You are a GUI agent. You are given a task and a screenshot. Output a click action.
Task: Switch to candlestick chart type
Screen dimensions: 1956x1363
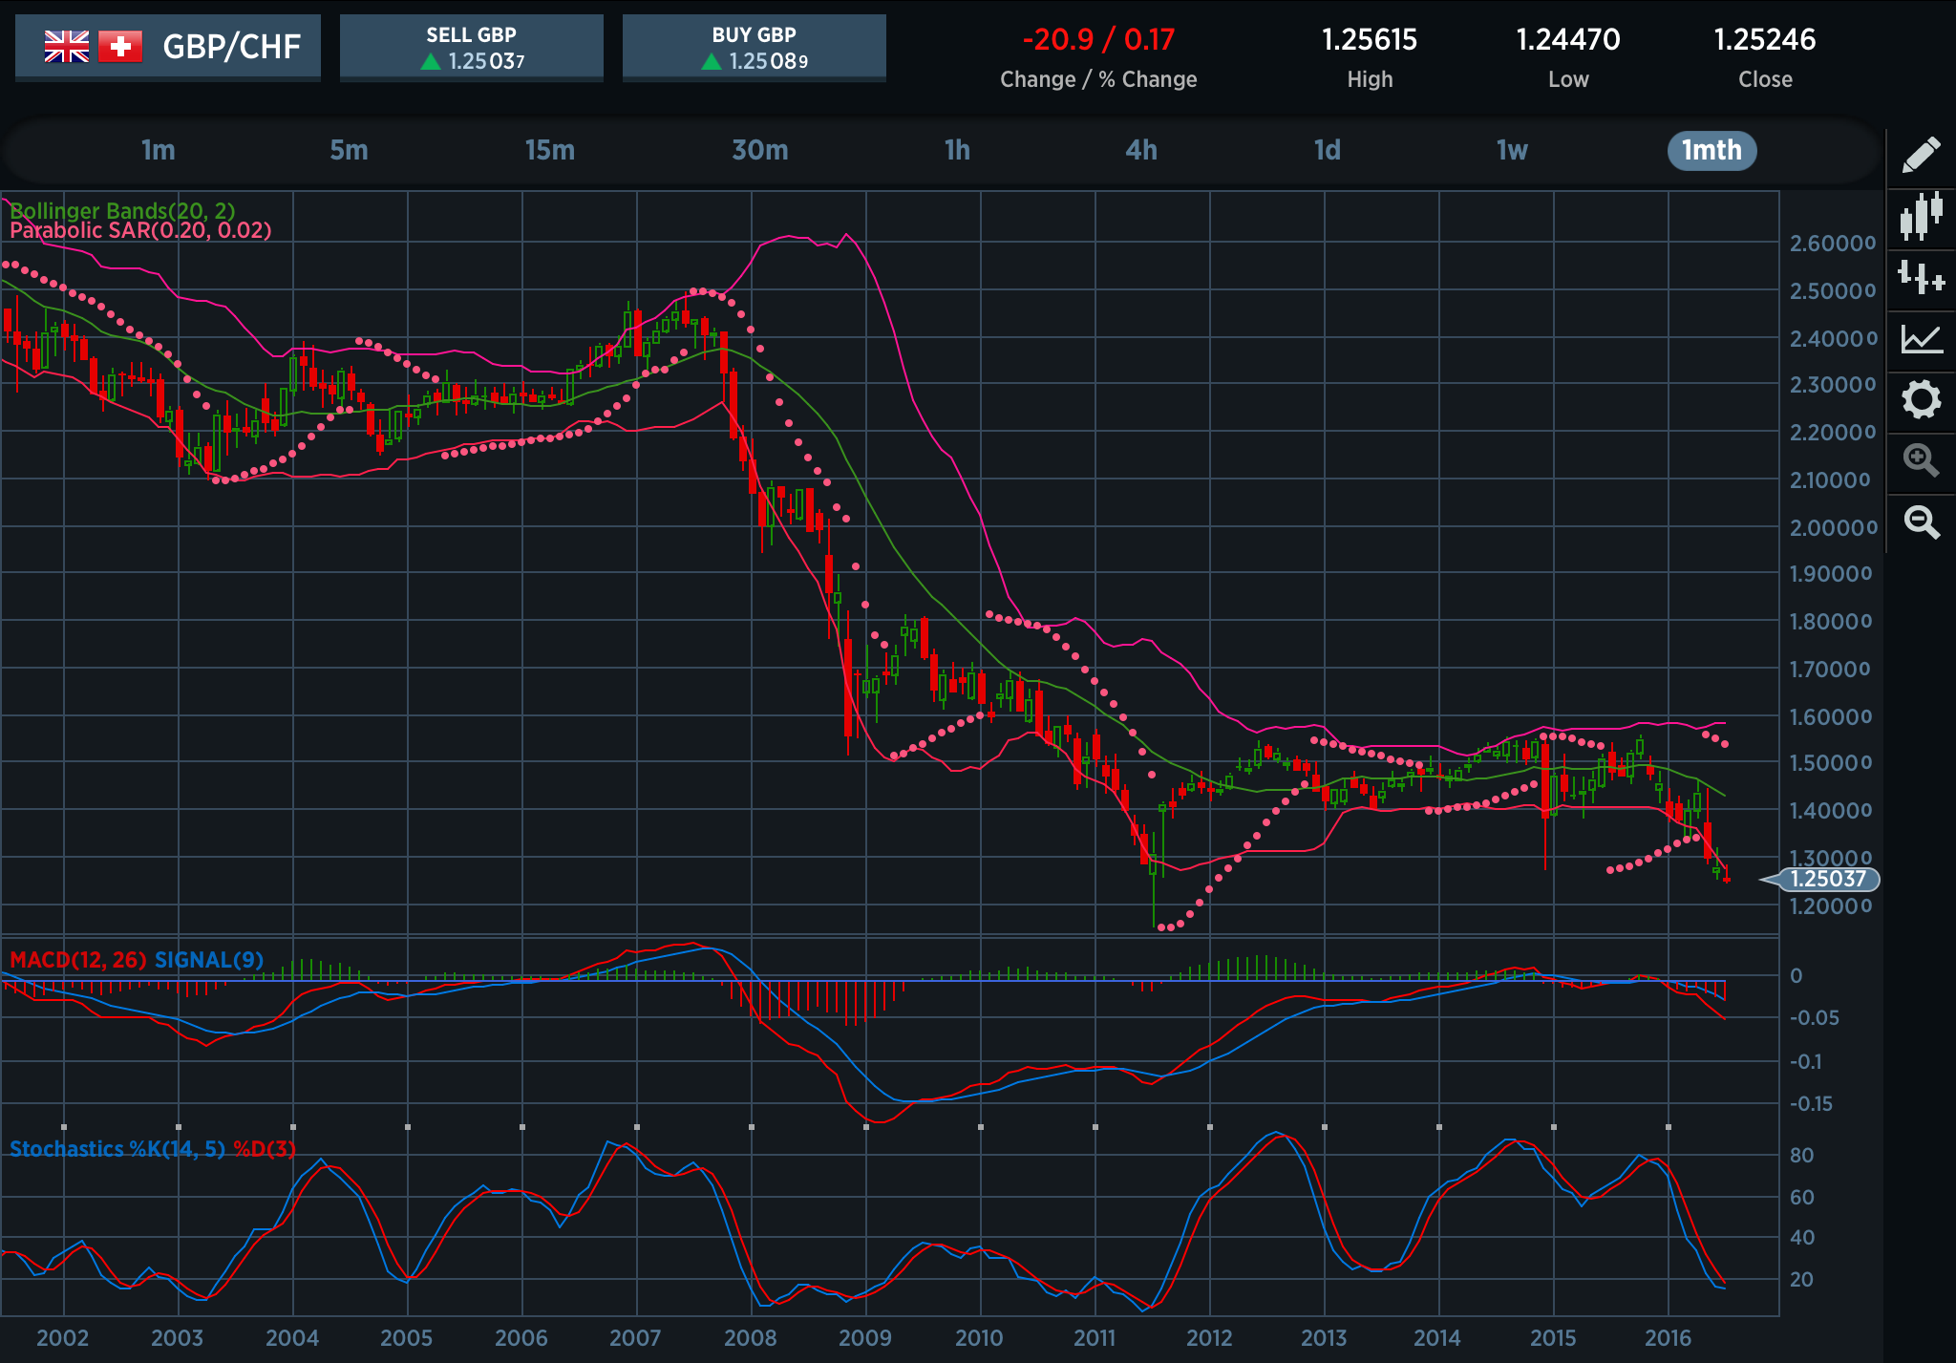pyautogui.click(x=1921, y=216)
